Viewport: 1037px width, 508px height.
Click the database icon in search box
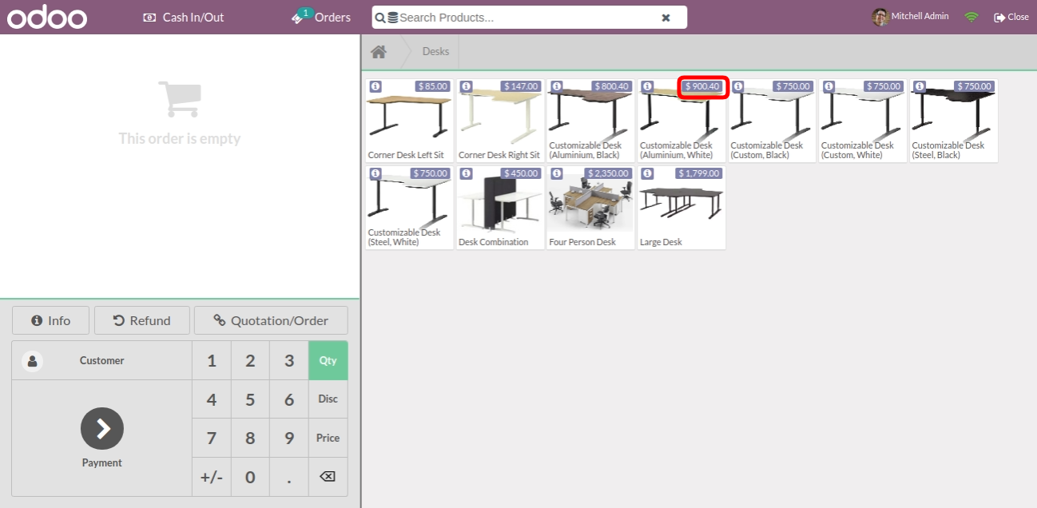click(392, 18)
